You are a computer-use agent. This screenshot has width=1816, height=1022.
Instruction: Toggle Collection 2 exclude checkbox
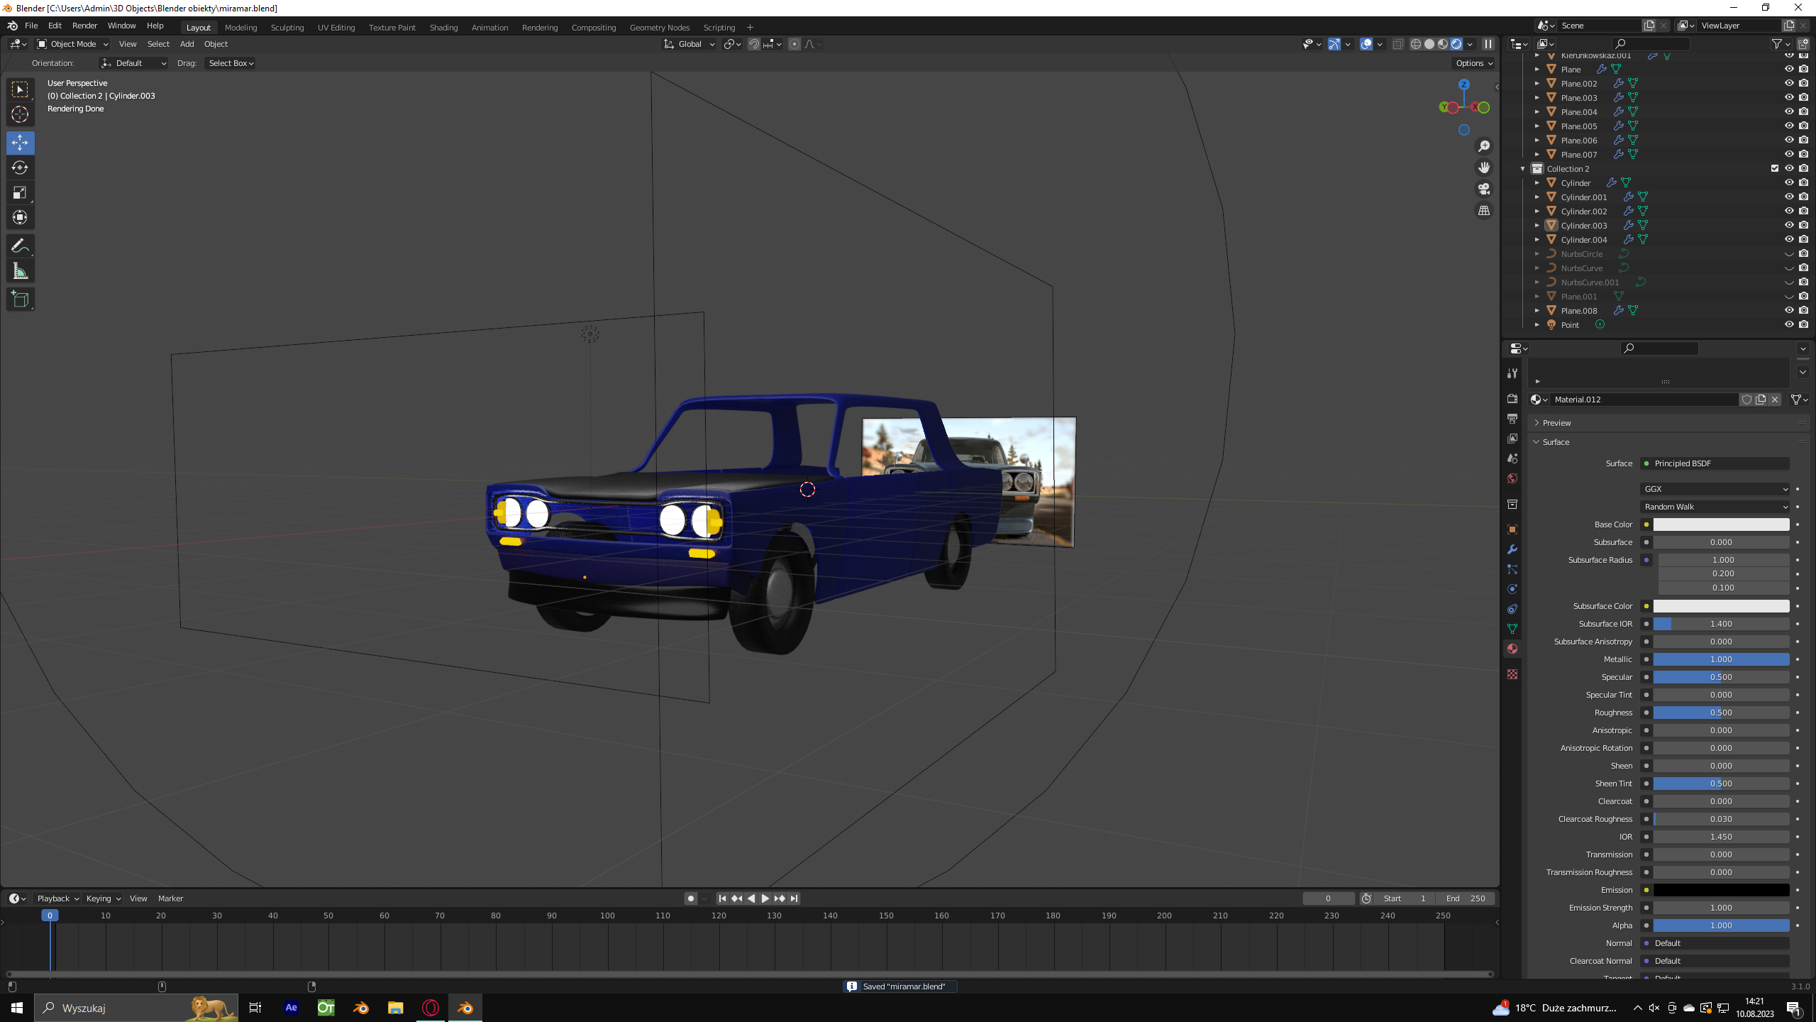[x=1775, y=168]
